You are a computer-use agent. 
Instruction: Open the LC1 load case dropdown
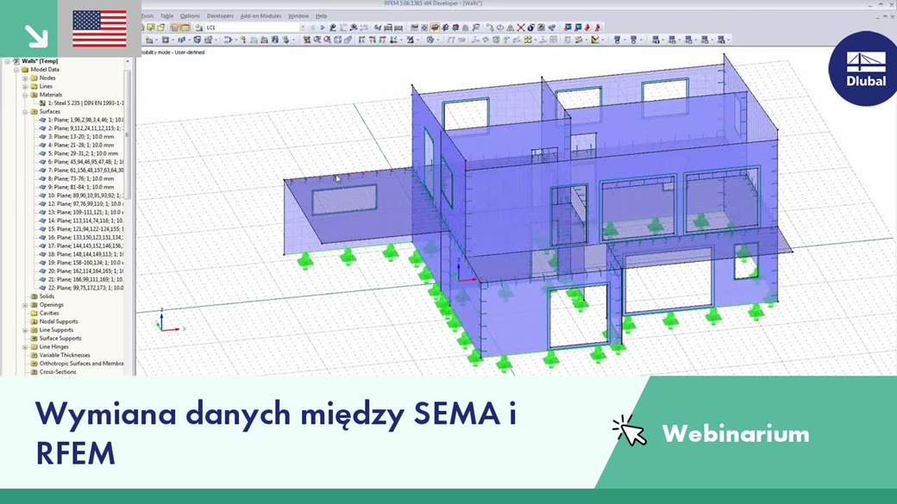[x=303, y=28]
